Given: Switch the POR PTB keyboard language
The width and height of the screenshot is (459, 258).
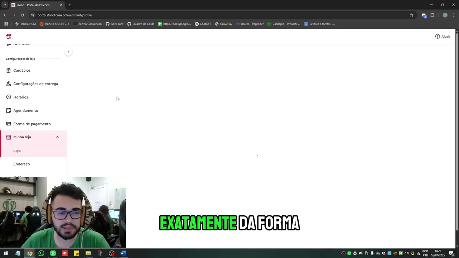Looking at the screenshot, I should pyautogui.click(x=425, y=253).
